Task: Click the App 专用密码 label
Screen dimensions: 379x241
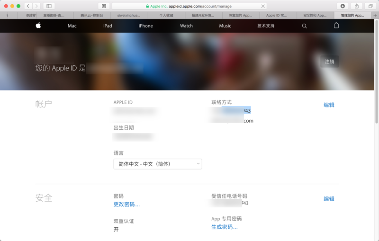Action: [x=226, y=219]
